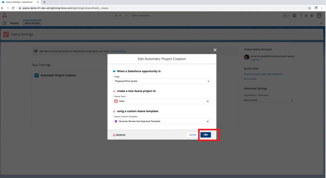Bookmark this page with the star icon
This screenshot has height=178, width=326.
pos(309,8)
